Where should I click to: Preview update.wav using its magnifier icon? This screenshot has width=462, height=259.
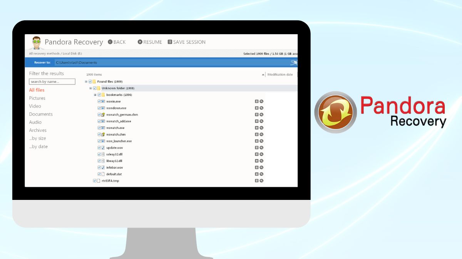(x=261, y=148)
